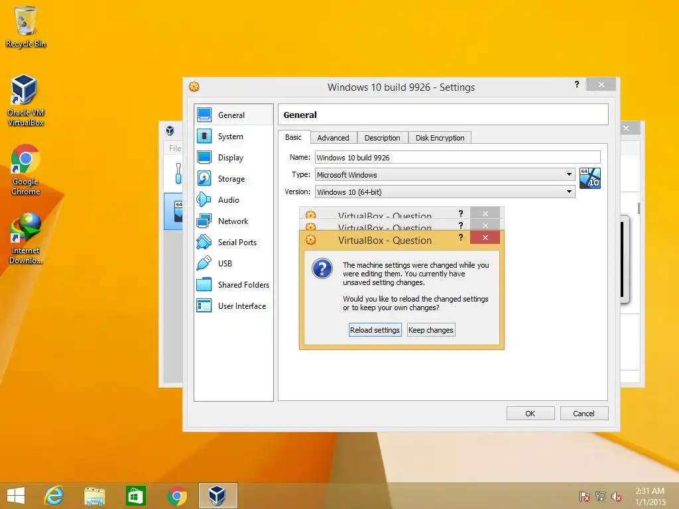Viewport: 679px width, 509px height.
Task: Open the Disk Encryption tab
Action: pos(440,138)
